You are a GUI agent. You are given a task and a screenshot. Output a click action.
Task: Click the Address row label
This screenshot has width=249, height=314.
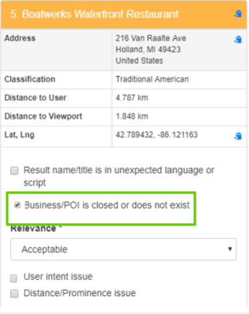point(20,38)
